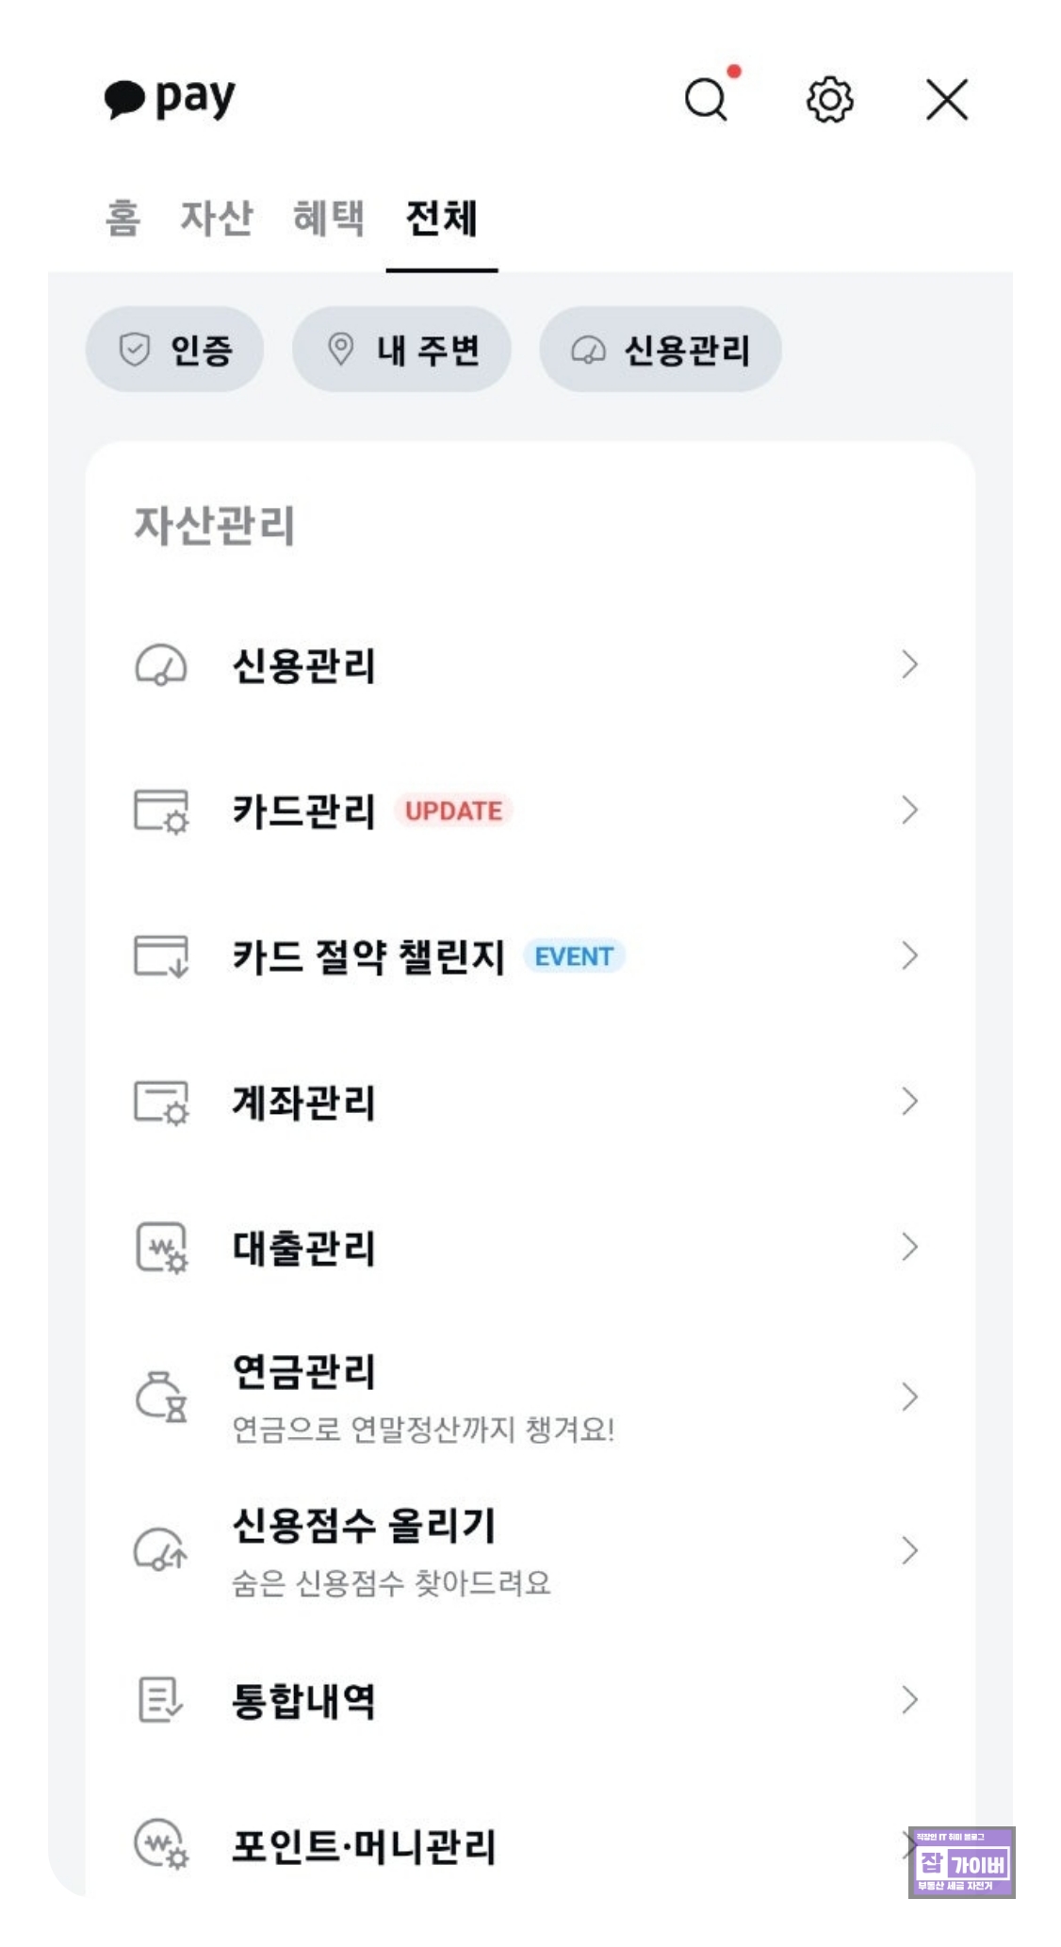Tap the 통합내역 document icon
This screenshot has width=1061, height=1947.
click(x=161, y=1700)
